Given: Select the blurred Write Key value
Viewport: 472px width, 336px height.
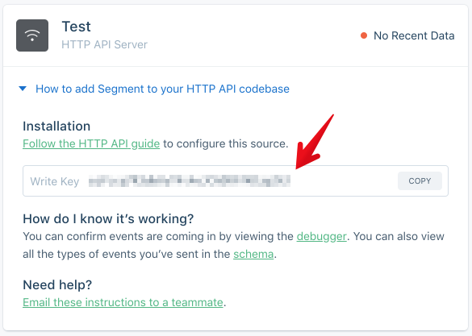Looking at the screenshot, I should pyautogui.click(x=190, y=181).
